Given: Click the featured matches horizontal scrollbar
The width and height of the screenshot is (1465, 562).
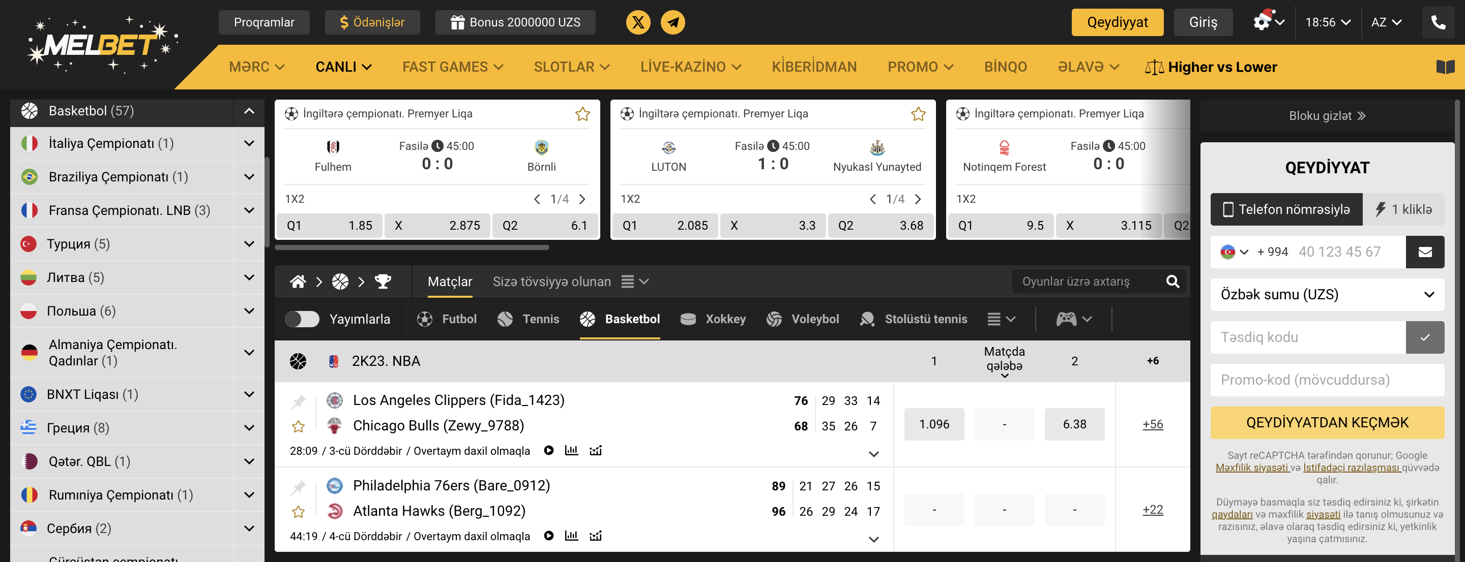Looking at the screenshot, I should [x=412, y=247].
